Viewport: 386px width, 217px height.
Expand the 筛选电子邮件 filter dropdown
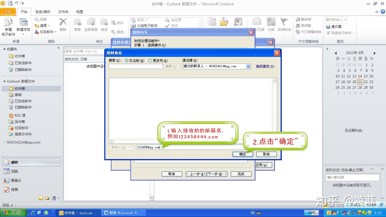pyautogui.click(x=354, y=33)
